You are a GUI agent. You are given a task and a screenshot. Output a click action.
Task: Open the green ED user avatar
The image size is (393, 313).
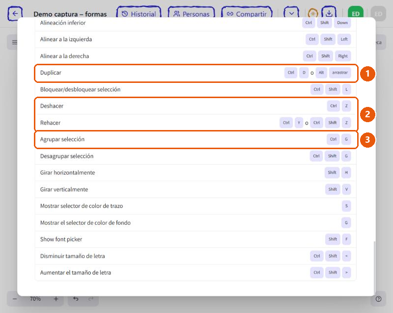(x=355, y=14)
